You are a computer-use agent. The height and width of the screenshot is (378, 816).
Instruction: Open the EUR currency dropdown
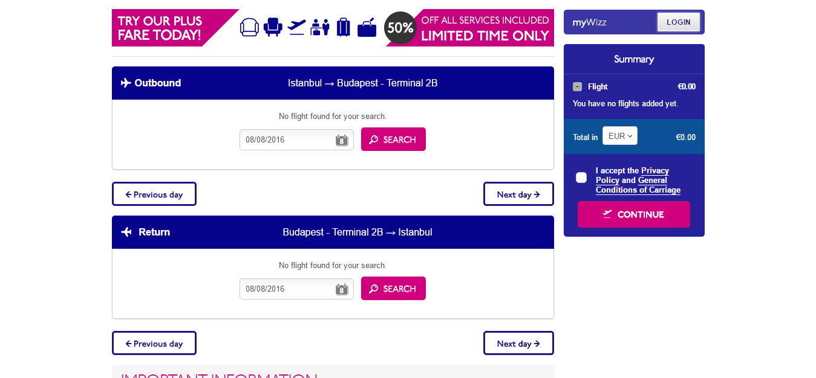coord(619,136)
